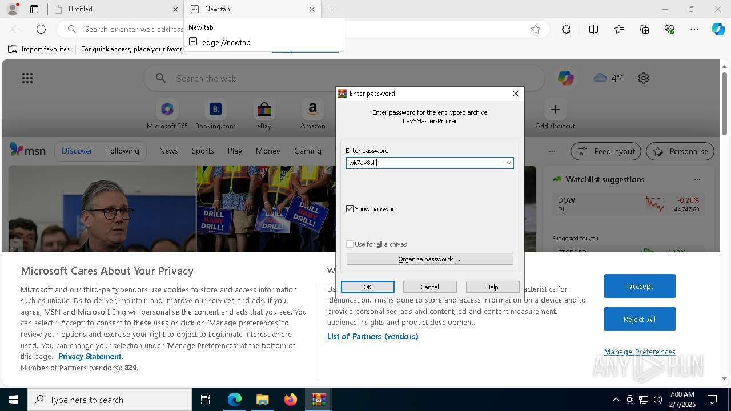Open File Explorer from the taskbar
The height and width of the screenshot is (411, 731).
click(x=262, y=400)
